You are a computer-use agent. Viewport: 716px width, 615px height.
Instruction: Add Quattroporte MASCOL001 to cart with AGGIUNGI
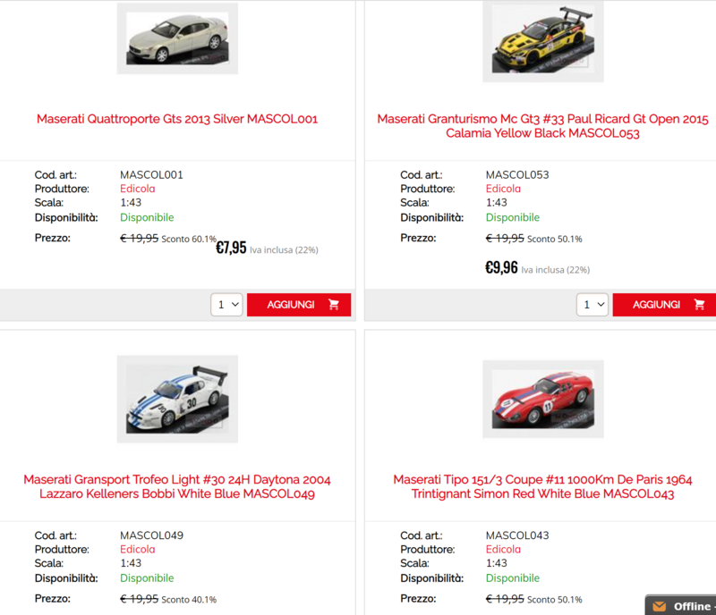click(x=299, y=304)
